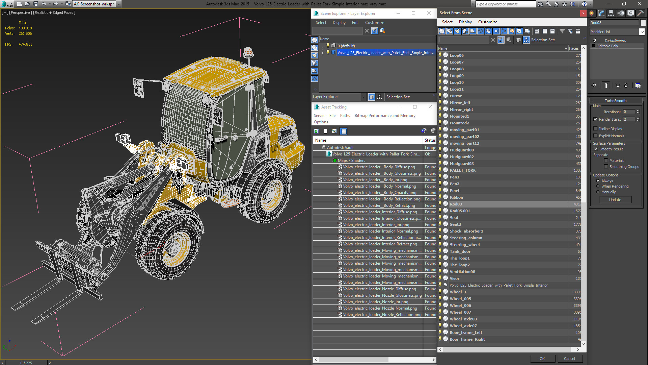Click Pin Stack icon under modifier stack

[x=594, y=86]
